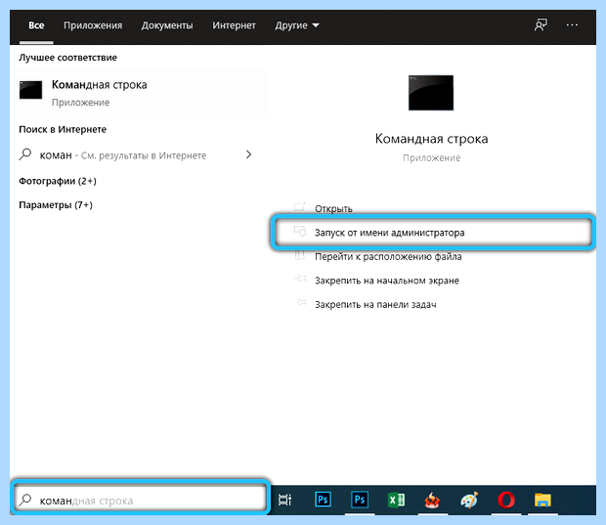Switch to the Документы tab
Viewport: 606px width, 525px height.
pos(167,25)
